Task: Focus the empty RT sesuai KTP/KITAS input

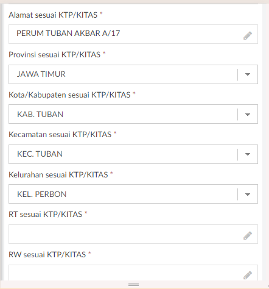Action: point(133,234)
